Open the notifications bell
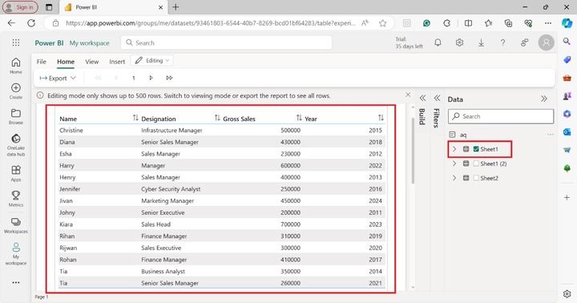577x303 pixels. tap(438, 42)
